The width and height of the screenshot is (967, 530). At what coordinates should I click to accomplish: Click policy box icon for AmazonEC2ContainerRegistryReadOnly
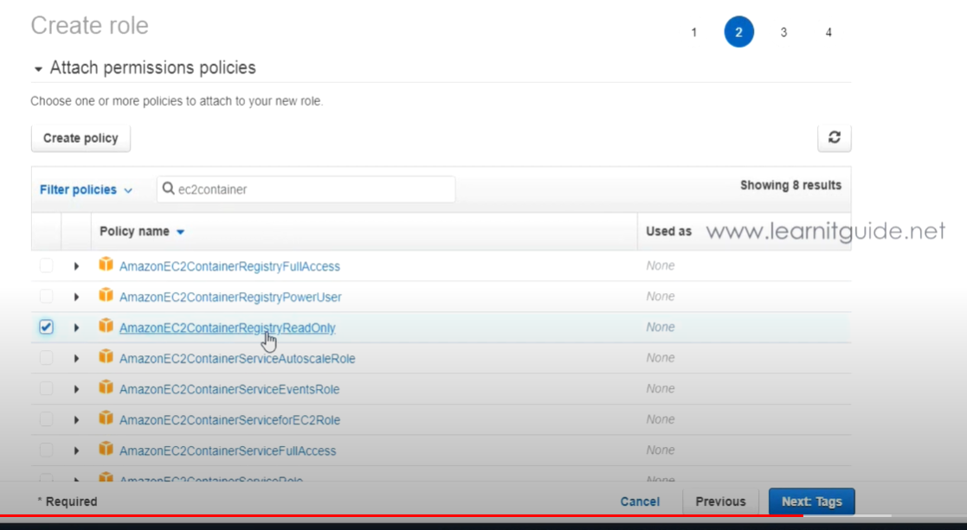(x=106, y=326)
